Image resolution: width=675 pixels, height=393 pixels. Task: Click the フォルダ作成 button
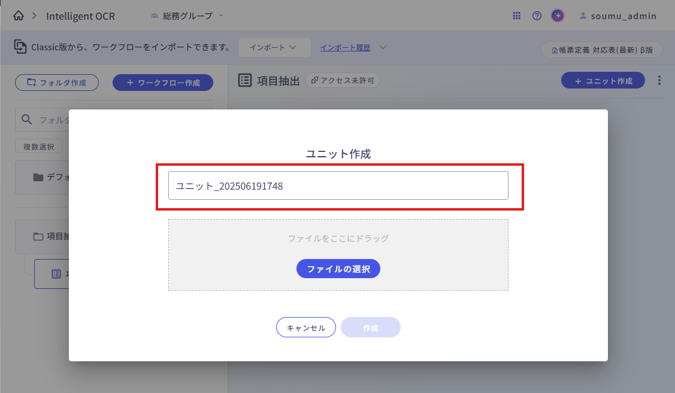(57, 83)
